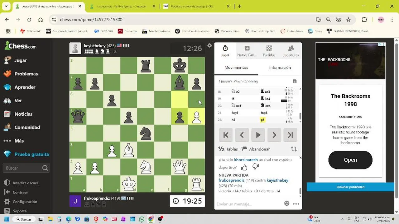Resign the game with Abandonar
399x224 pixels.
click(x=256, y=149)
